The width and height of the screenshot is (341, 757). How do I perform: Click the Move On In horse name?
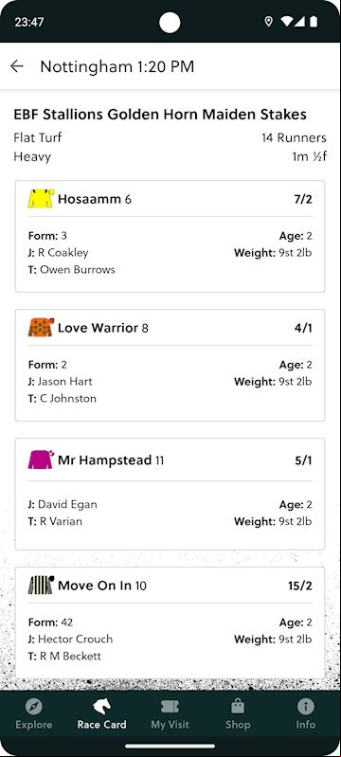tap(95, 586)
